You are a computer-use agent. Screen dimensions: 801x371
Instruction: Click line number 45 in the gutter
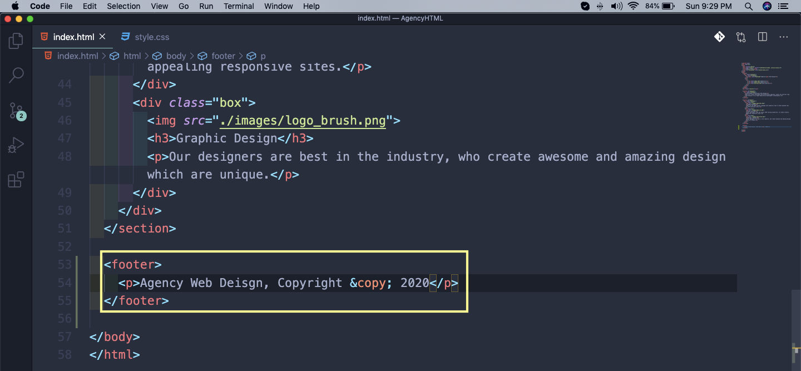[65, 103]
